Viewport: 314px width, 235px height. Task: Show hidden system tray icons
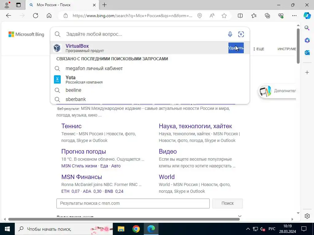tap(248, 229)
